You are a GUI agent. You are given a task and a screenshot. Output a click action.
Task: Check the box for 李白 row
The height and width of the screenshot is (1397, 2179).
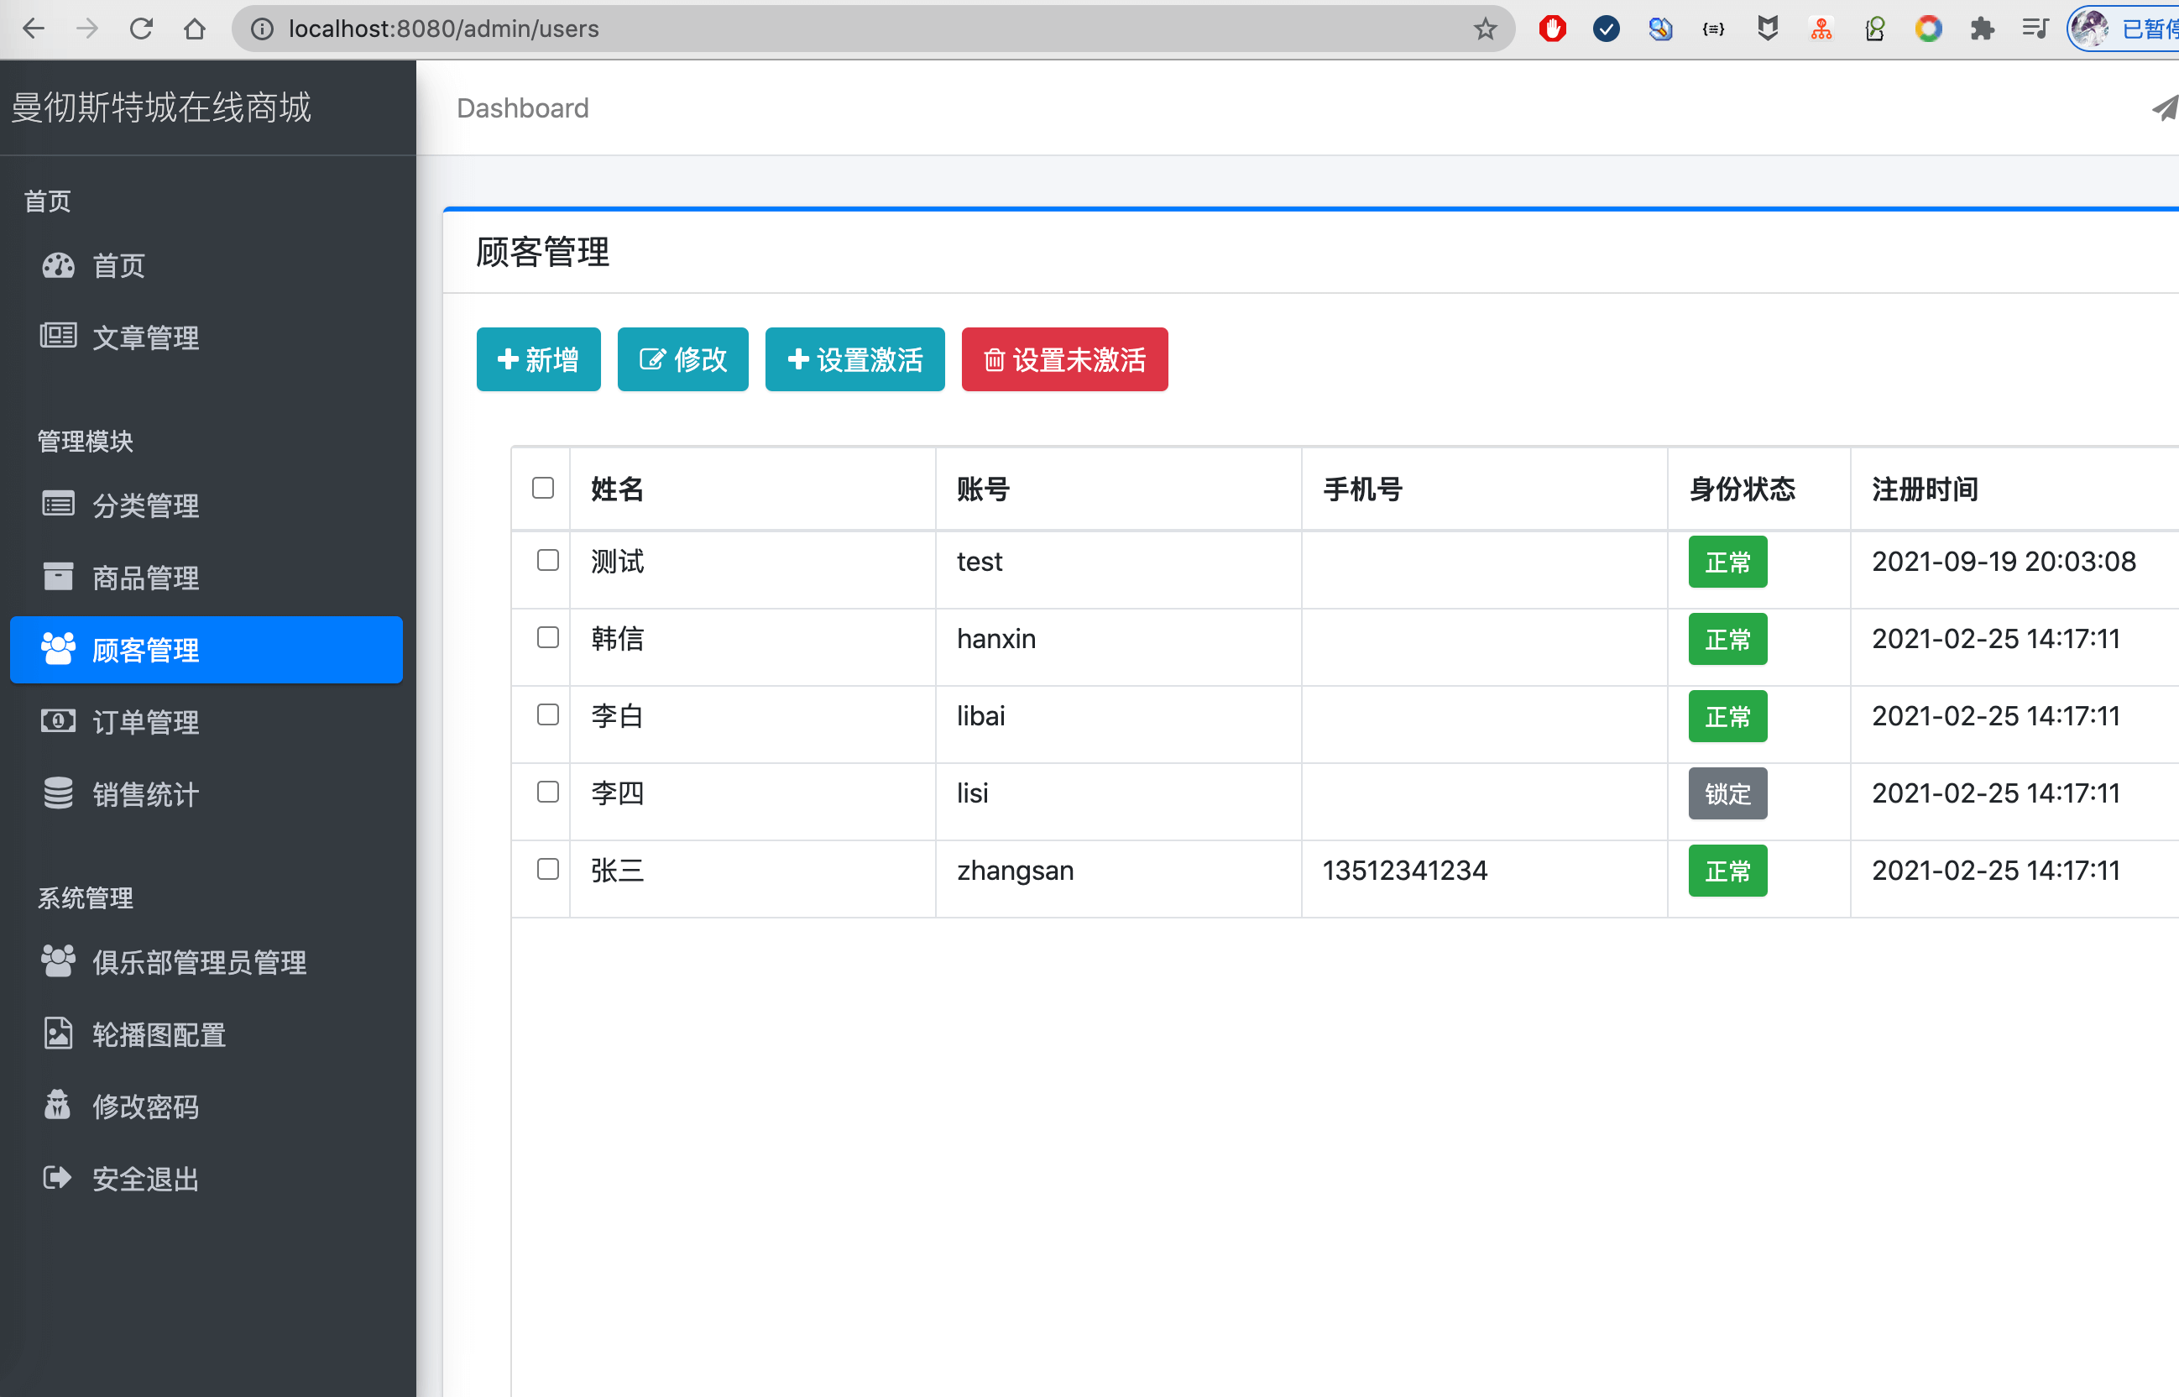point(548,714)
